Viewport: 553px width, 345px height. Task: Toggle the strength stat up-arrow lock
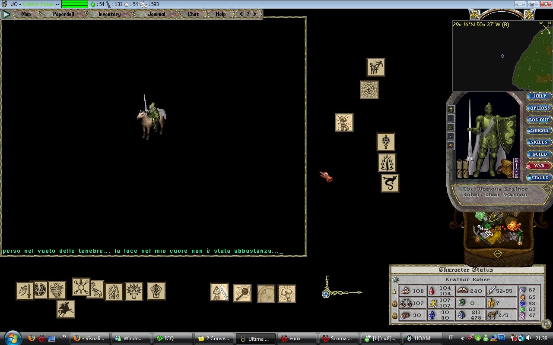tap(394, 292)
